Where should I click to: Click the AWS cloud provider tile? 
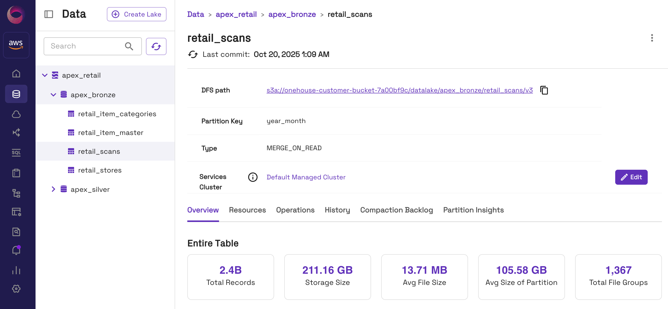pos(16,45)
